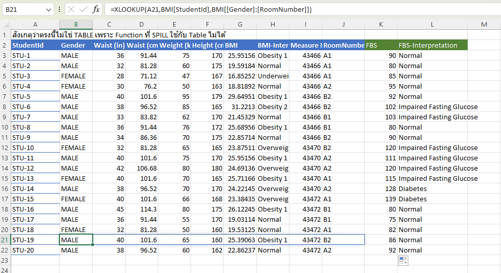This screenshot has height=273, width=501.
Task: Select FEMALE in the STU-3 row
Action: (76, 76)
